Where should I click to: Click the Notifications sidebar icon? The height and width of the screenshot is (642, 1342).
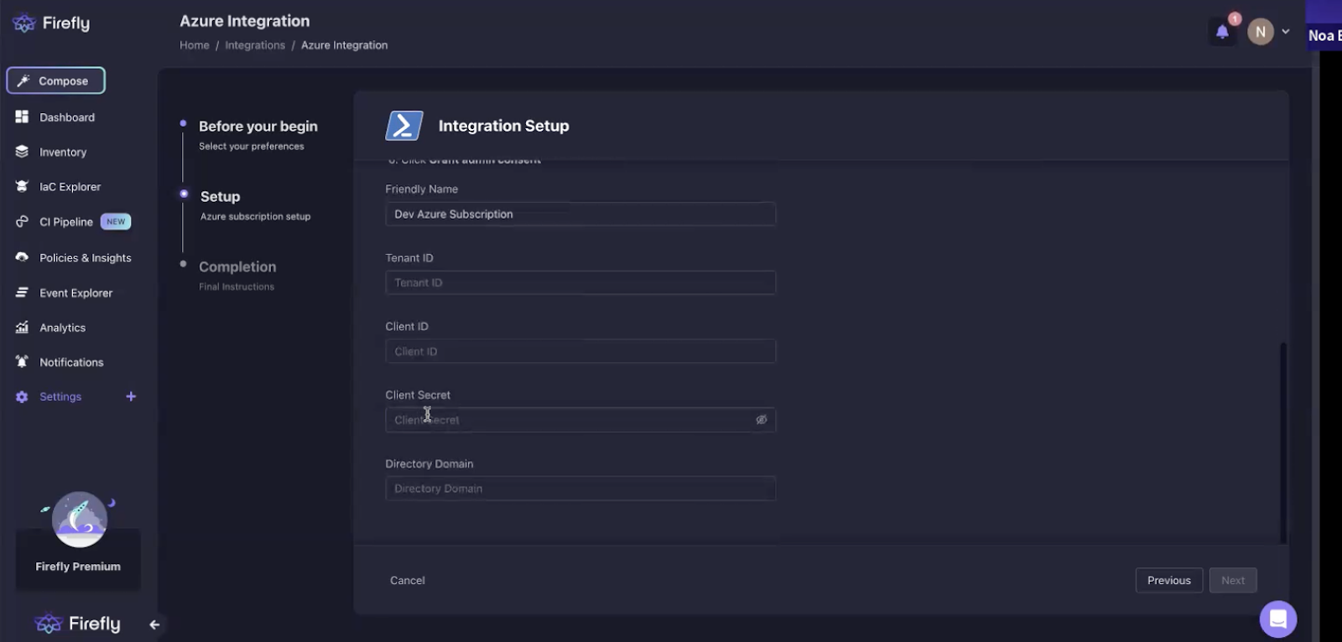click(22, 361)
